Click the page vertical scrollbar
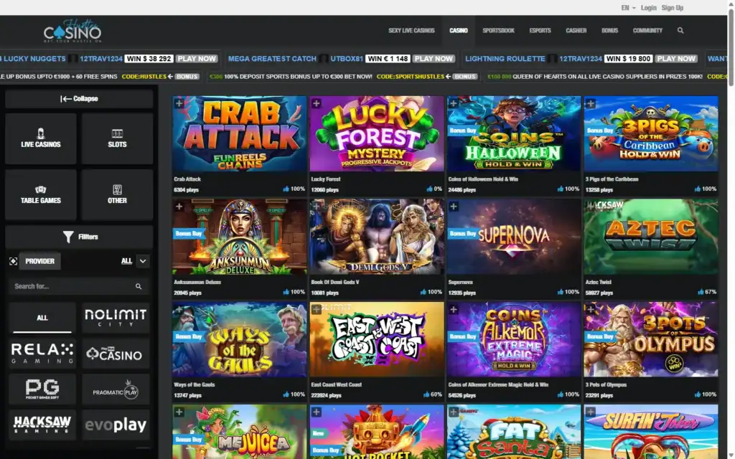This screenshot has width=735, height=459. [x=731, y=47]
